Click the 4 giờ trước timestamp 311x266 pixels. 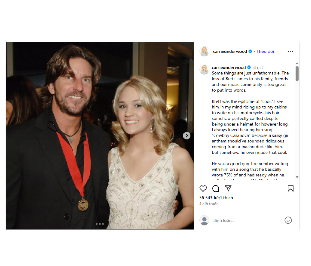coord(209,204)
